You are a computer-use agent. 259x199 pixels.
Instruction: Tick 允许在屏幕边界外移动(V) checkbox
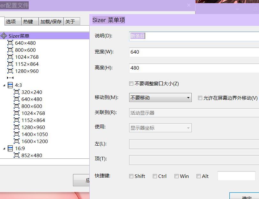[200, 98]
